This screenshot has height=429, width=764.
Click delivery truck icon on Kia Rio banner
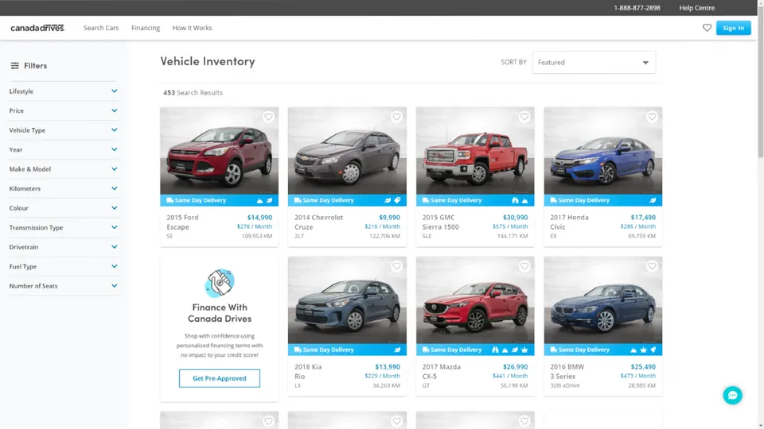pyautogui.click(x=298, y=350)
